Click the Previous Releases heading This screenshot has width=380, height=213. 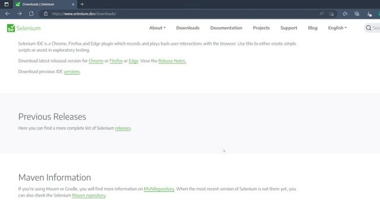pos(52,117)
